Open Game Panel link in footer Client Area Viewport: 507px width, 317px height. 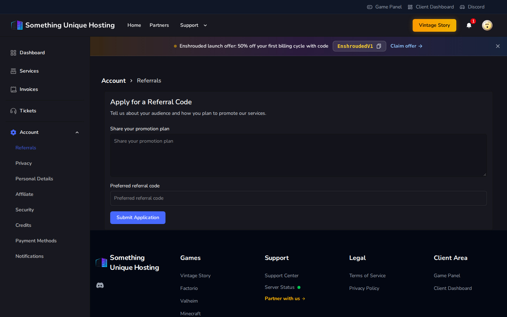447,276
